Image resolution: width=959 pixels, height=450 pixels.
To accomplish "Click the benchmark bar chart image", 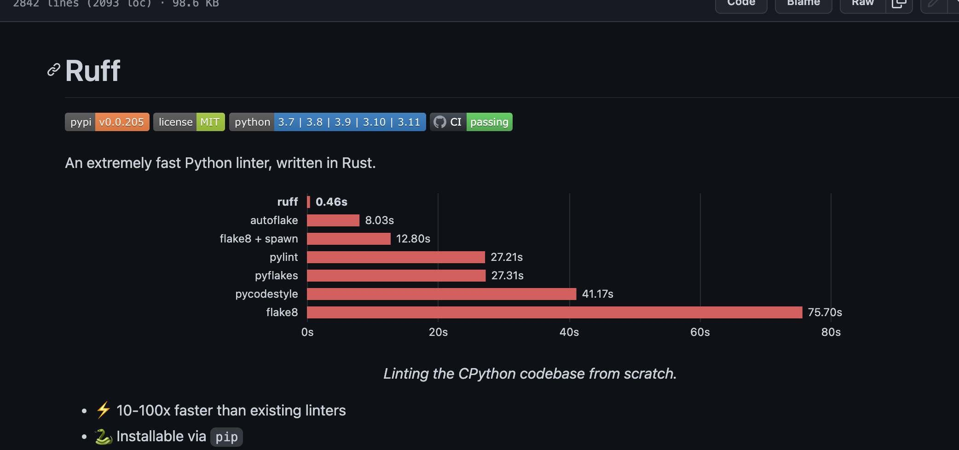I will click(529, 267).
